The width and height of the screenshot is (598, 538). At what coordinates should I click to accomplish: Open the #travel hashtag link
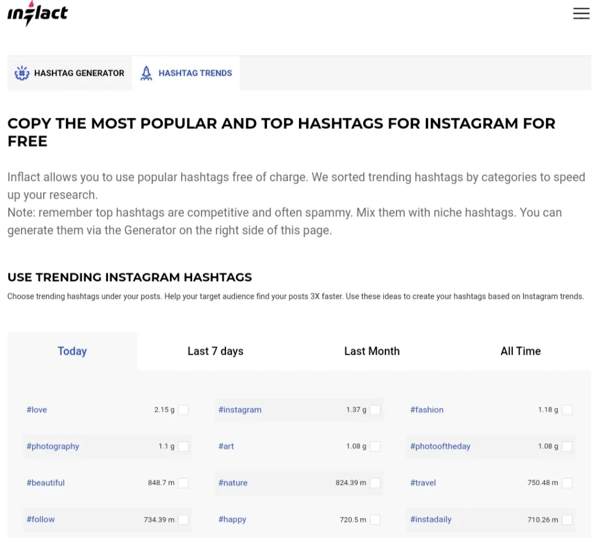(423, 483)
